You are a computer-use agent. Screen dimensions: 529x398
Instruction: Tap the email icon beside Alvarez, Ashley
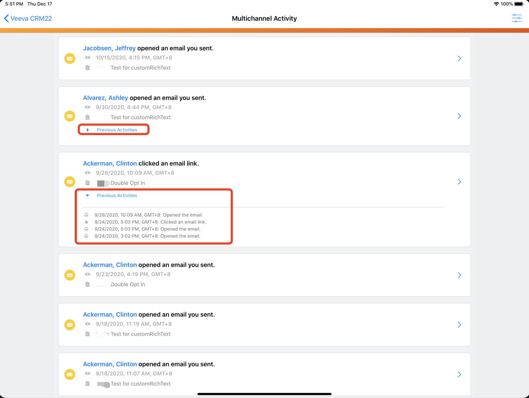[x=70, y=116]
